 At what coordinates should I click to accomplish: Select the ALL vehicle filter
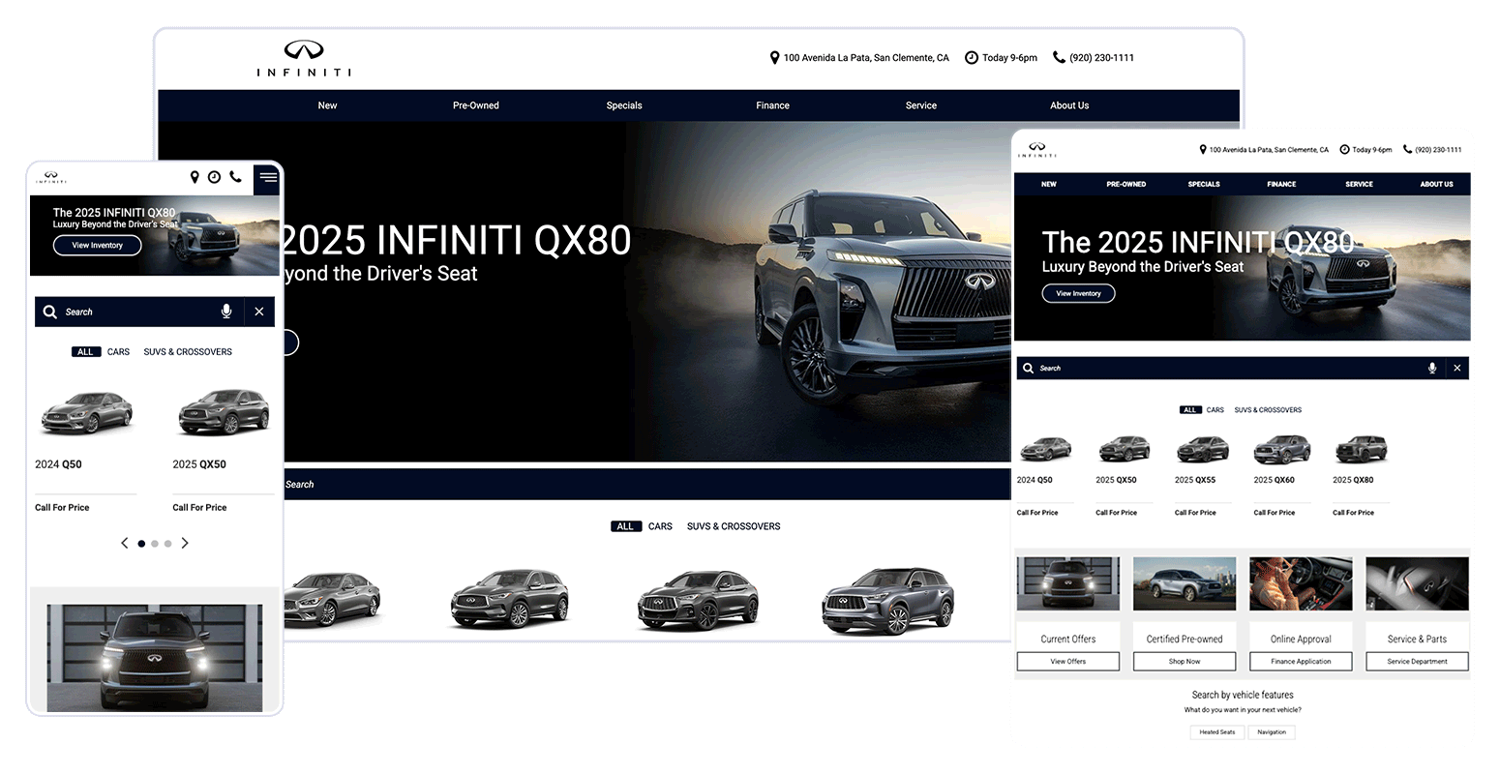[x=85, y=351]
